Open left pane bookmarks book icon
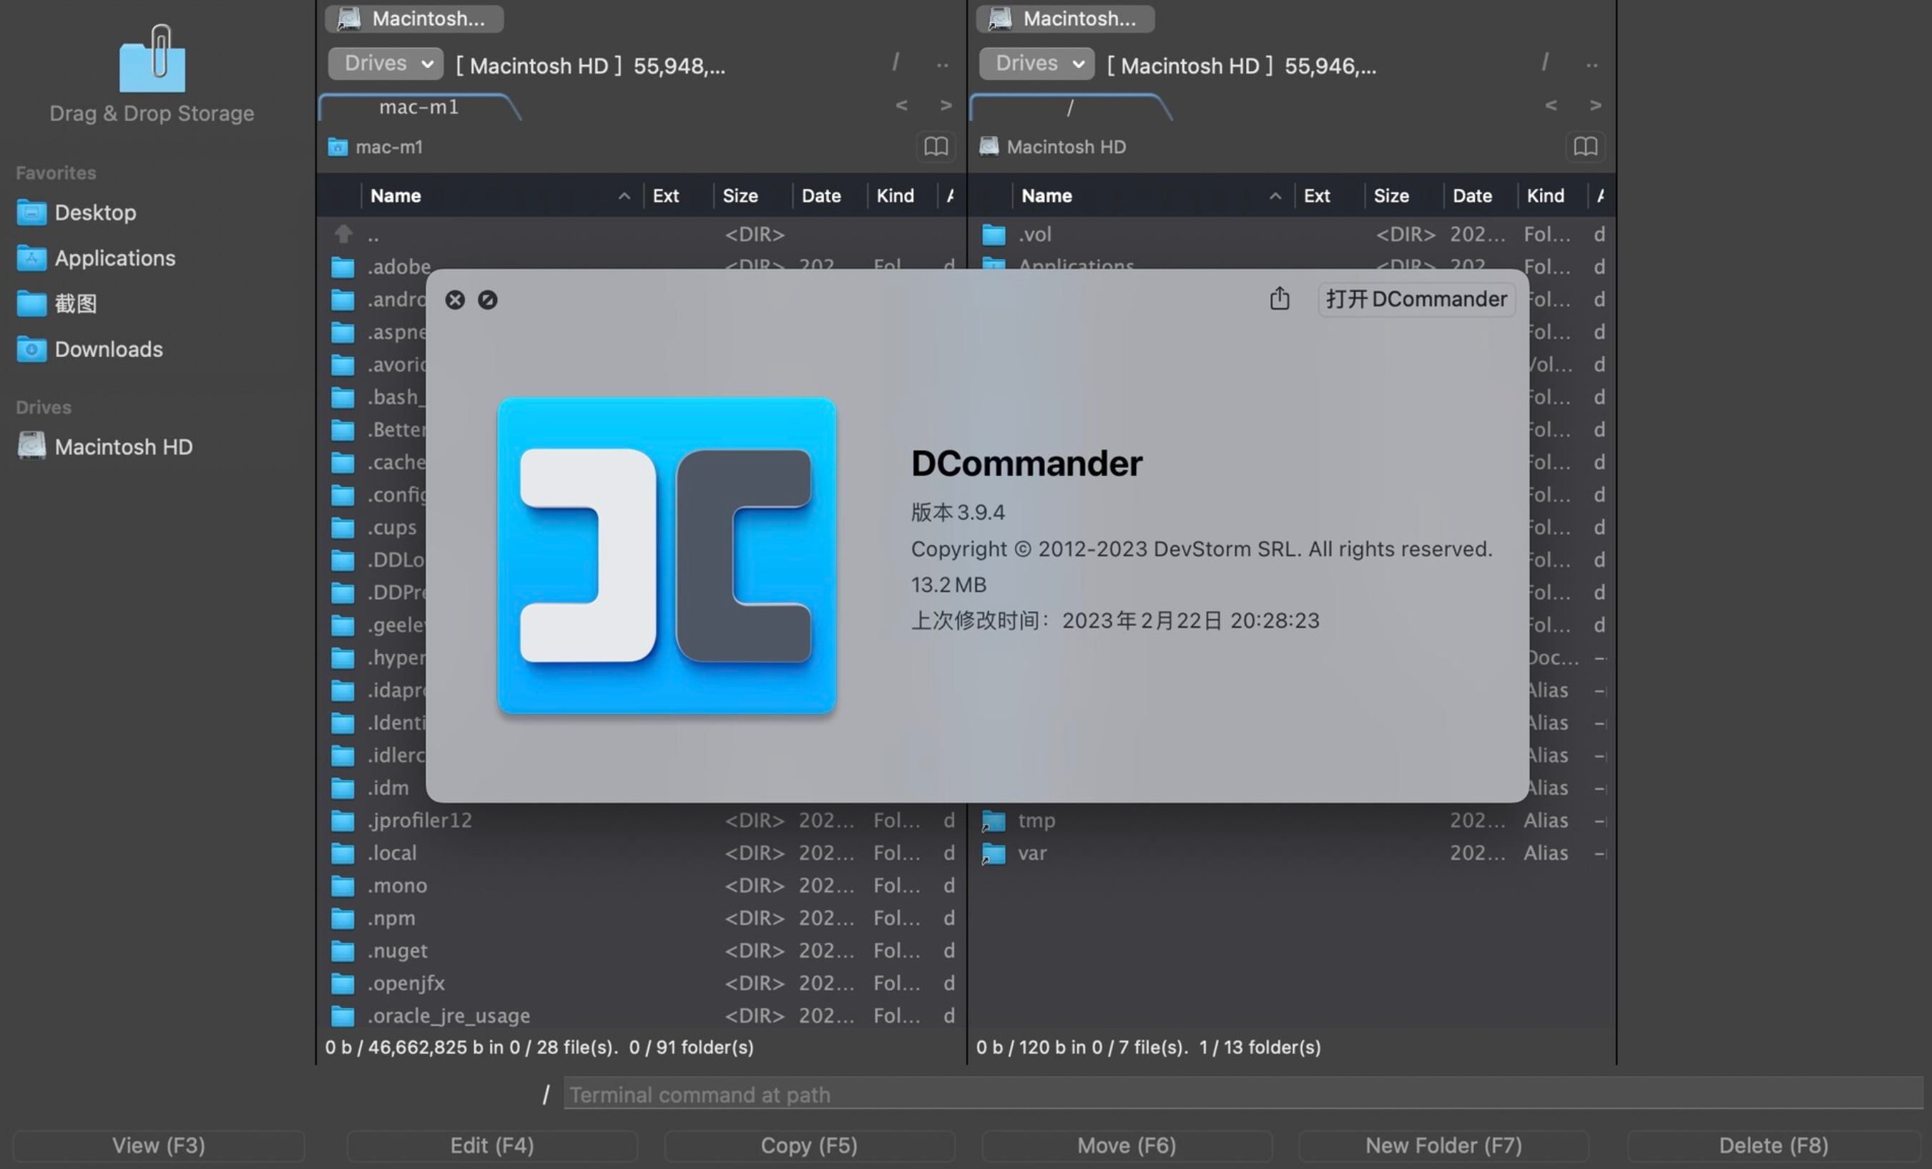 pyautogui.click(x=936, y=147)
